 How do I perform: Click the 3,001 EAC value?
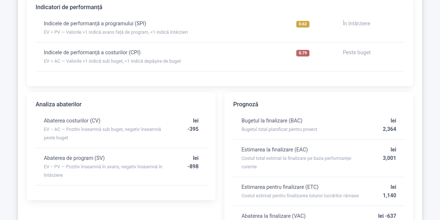(x=389, y=158)
